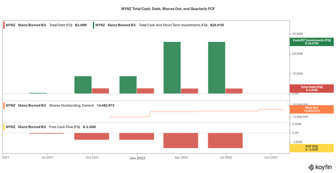Image resolution: width=336 pixels, height=173 pixels.
Task: Click the negative FCF bar near Jan 2022
Action: click(x=137, y=136)
